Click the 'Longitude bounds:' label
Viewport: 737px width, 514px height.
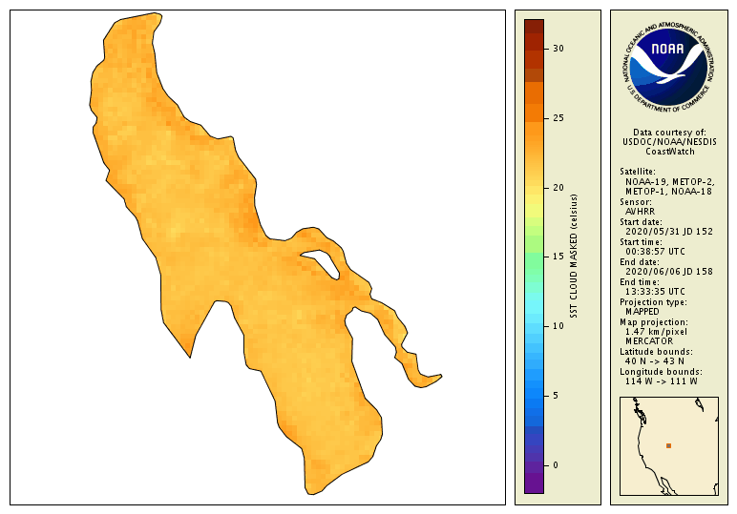pos(661,372)
